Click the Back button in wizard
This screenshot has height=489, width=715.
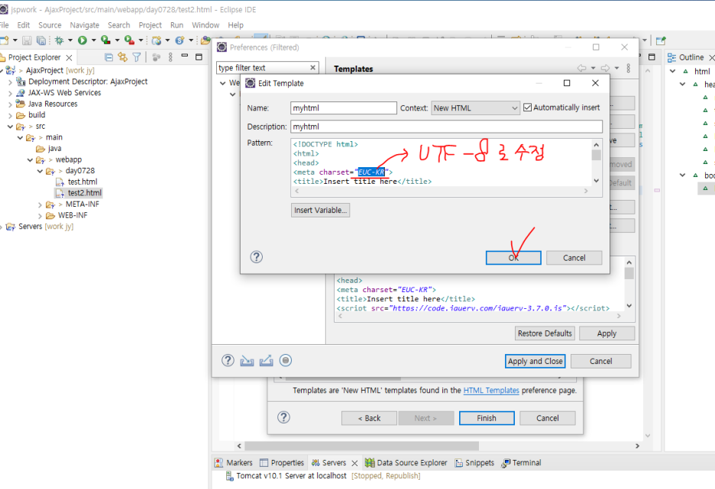click(369, 418)
